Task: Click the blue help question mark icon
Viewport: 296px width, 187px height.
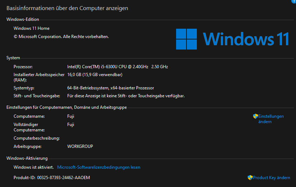Action: [294, 1]
